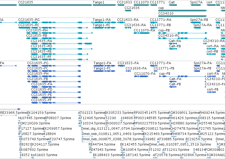This screenshot has height=159, width=225.
Task: Click the CG11070-RA transcript label
Action: [144, 30]
